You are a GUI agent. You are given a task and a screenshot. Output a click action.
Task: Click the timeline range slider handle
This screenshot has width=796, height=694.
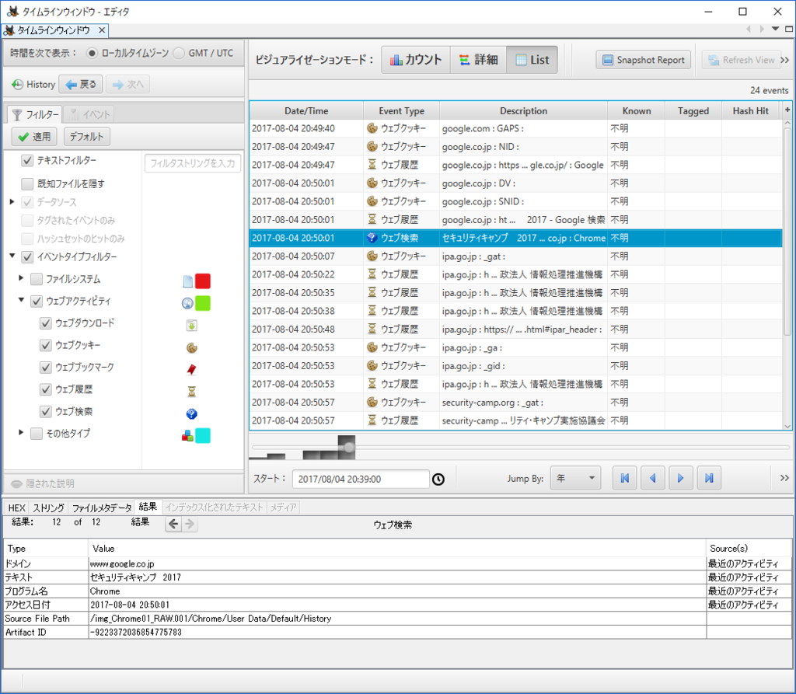[x=349, y=448]
